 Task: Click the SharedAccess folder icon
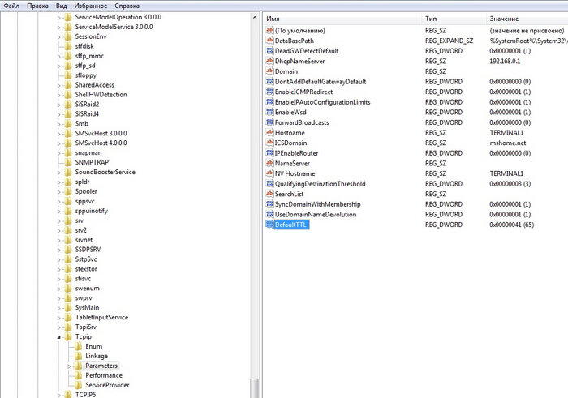(x=68, y=84)
